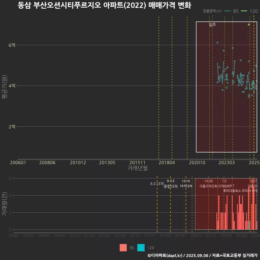Click the teal 85 line swatch in top legend
This screenshot has width=260, height=260.
227,11
